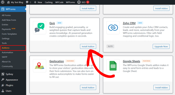Open the red SEO notification badge

point(88,2)
